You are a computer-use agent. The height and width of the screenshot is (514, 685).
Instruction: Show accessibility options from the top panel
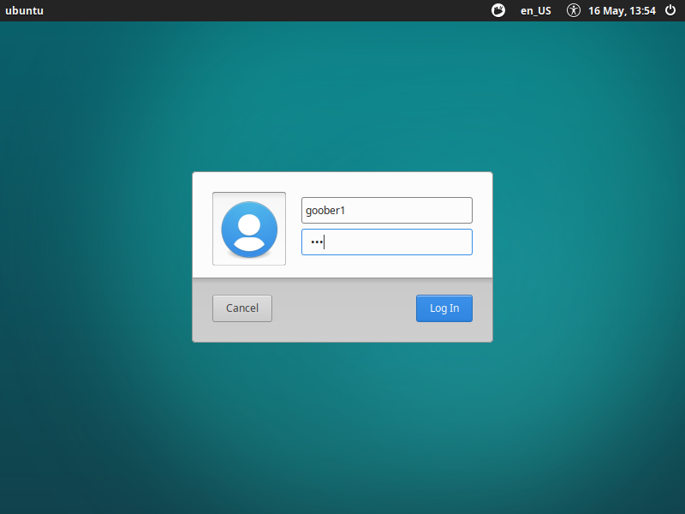click(574, 10)
